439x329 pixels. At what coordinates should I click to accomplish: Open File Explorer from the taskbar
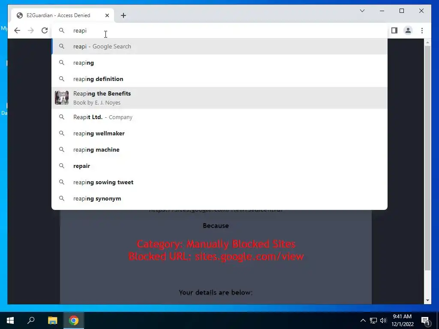point(52,320)
